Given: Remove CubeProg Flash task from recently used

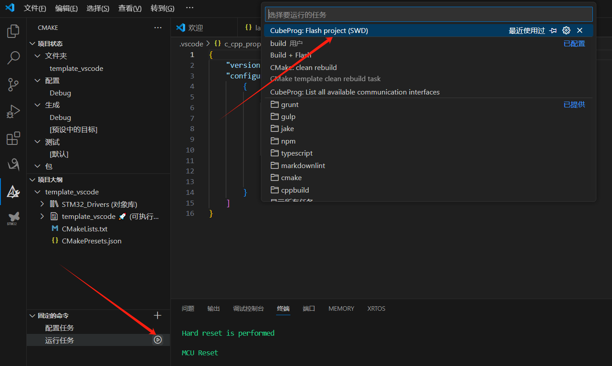Looking at the screenshot, I should click(x=580, y=30).
